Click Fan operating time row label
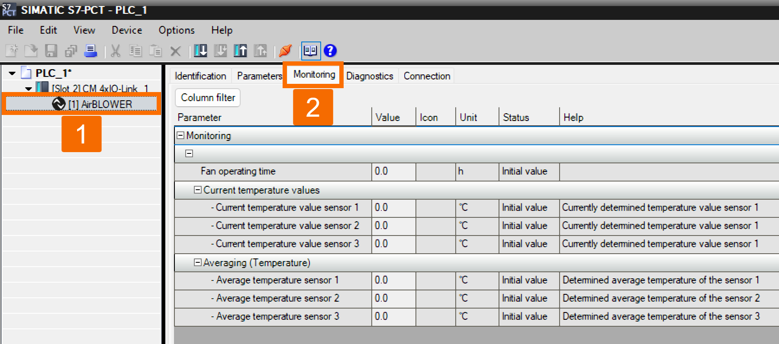This screenshot has height=344, width=779. tap(238, 171)
